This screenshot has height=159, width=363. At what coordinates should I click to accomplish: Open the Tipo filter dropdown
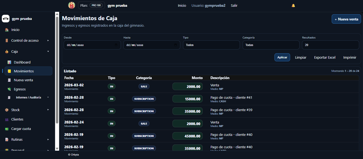pyautogui.click(x=211, y=45)
